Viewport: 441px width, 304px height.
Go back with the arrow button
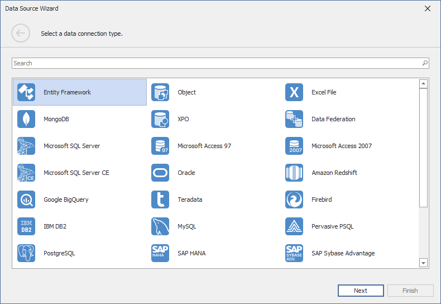coord(21,33)
